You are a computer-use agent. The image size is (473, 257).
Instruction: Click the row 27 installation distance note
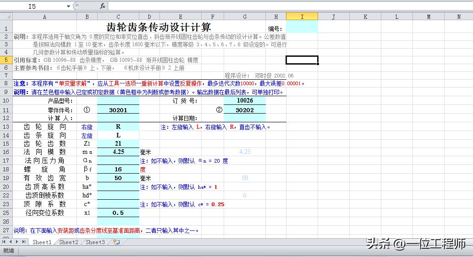pos(106,230)
